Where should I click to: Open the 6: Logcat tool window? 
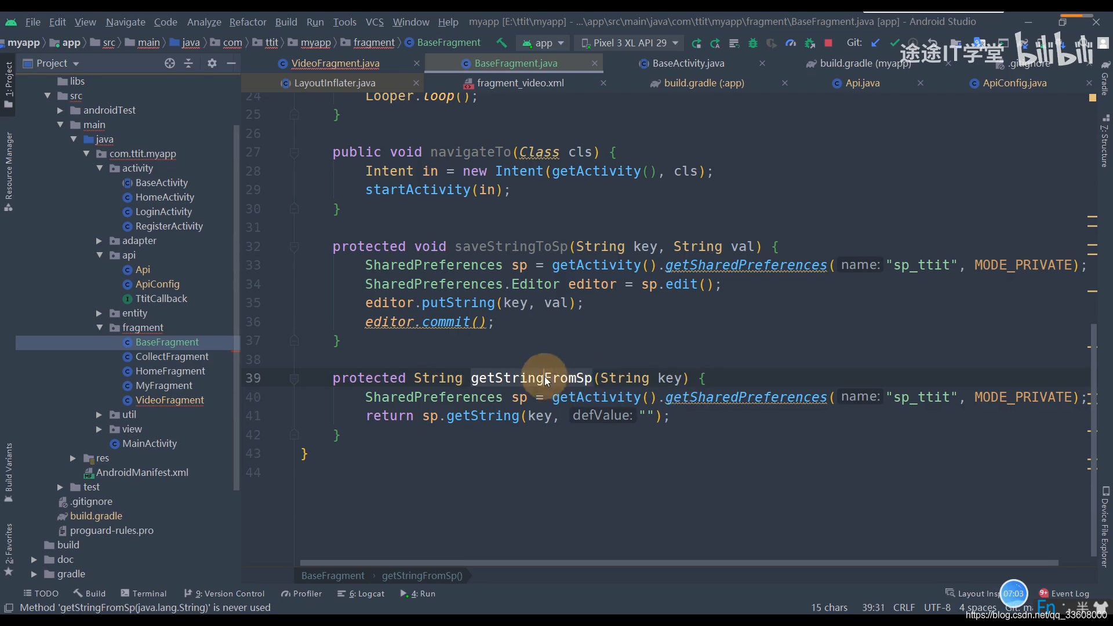click(x=361, y=594)
